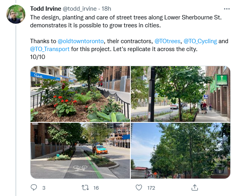Open the photo with green pharmacy sign
This screenshot has width=237, height=196.
pyautogui.click(x=180, y=94)
